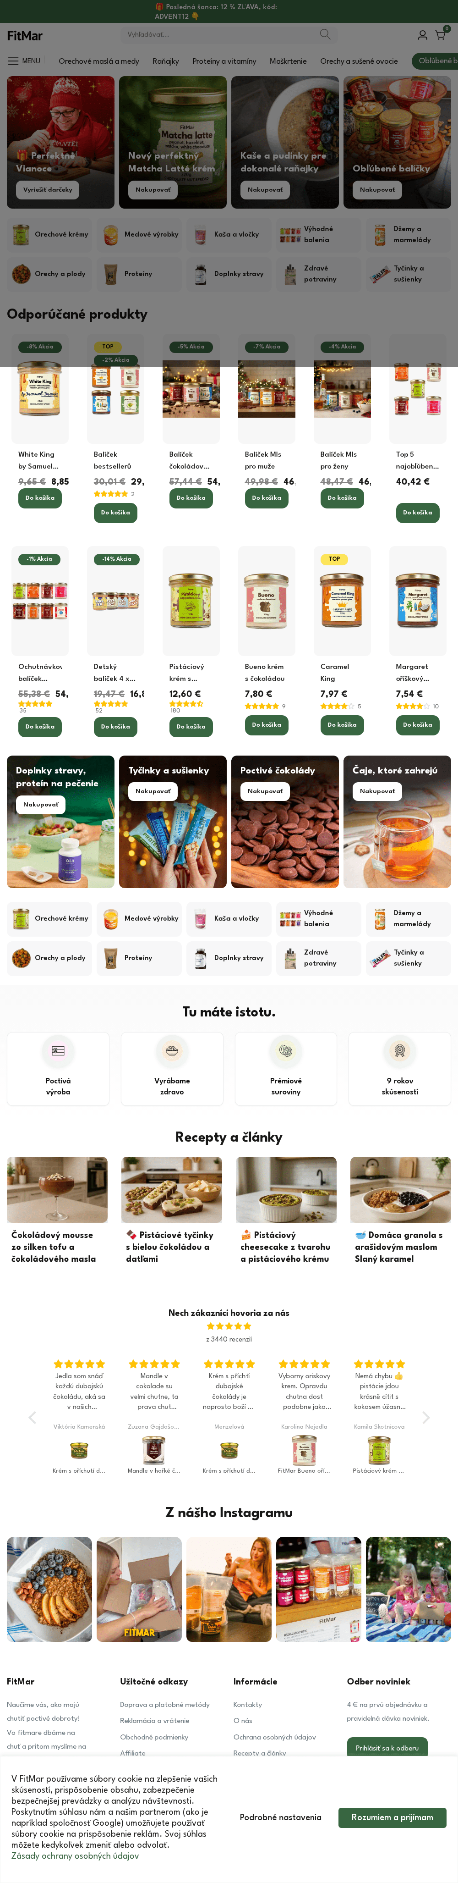Click the Poctivá výroba icon card
This screenshot has height=1883, width=458.
pos(59,1068)
